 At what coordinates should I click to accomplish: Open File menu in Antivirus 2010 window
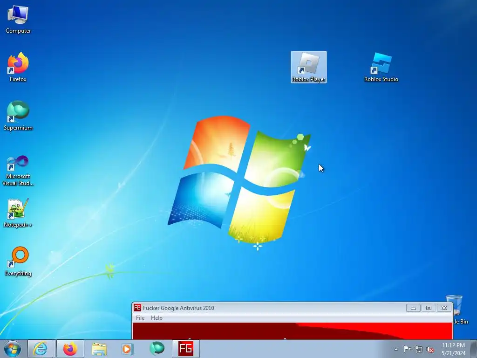[140, 318]
